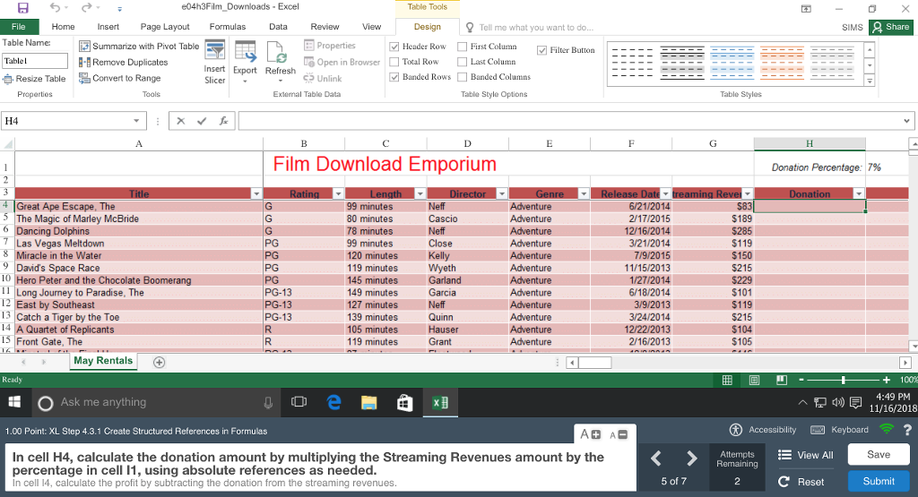
Task: Apply the orange table style swatch
Action: tap(782, 63)
